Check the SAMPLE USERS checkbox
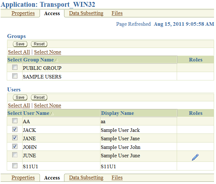This screenshot has width=216, height=184. 15,76
